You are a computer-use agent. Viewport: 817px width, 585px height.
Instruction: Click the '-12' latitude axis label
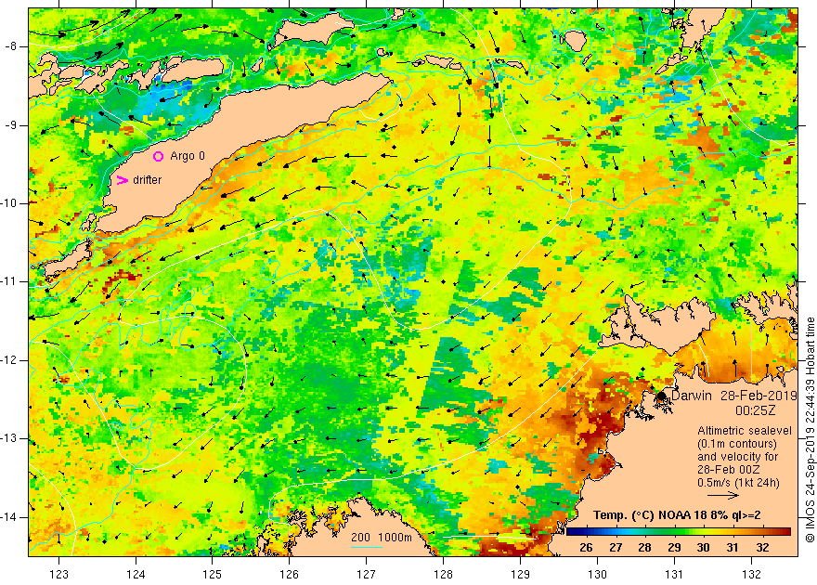pyautogui.click(x=9, y=360)
